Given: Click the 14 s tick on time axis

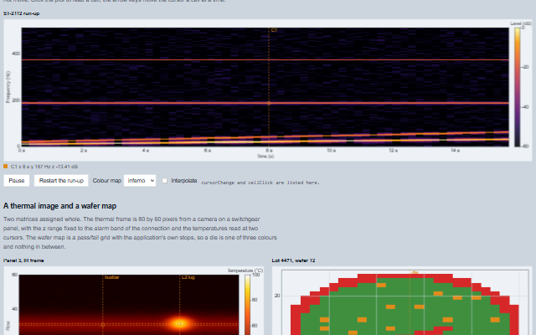Looking at the screenshot, I should [x=455, y=151].
